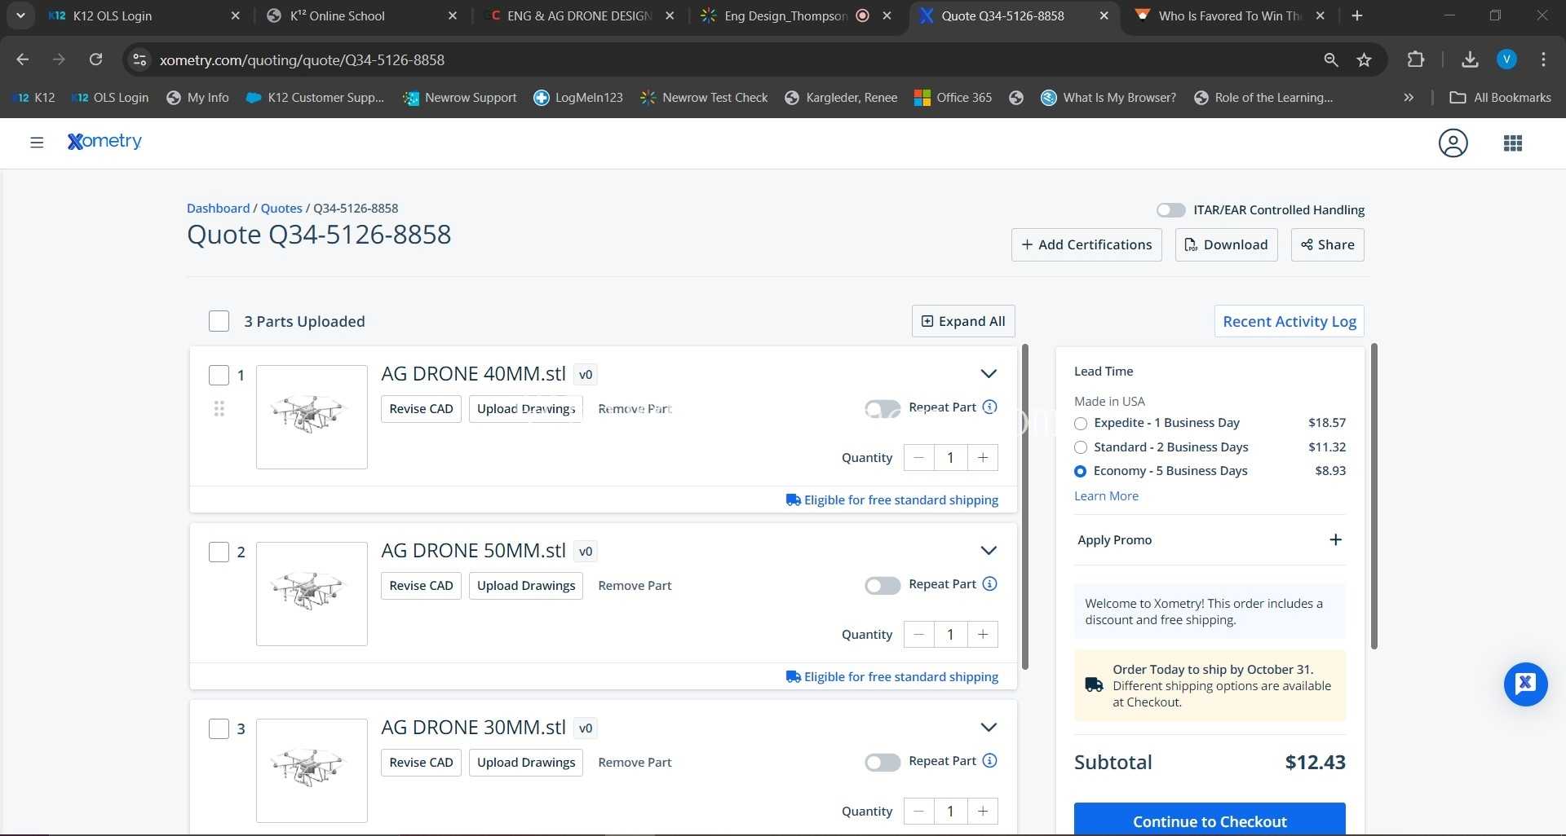Select Standard 2 Business Days lead time
The width and height of the screenshot is (1566, 836).
(1081, 447)
